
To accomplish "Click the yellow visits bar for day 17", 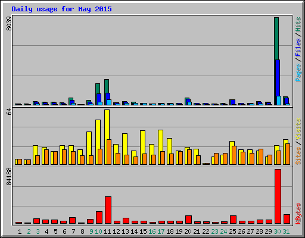I will pyautogui.click(x=160, y=140).
